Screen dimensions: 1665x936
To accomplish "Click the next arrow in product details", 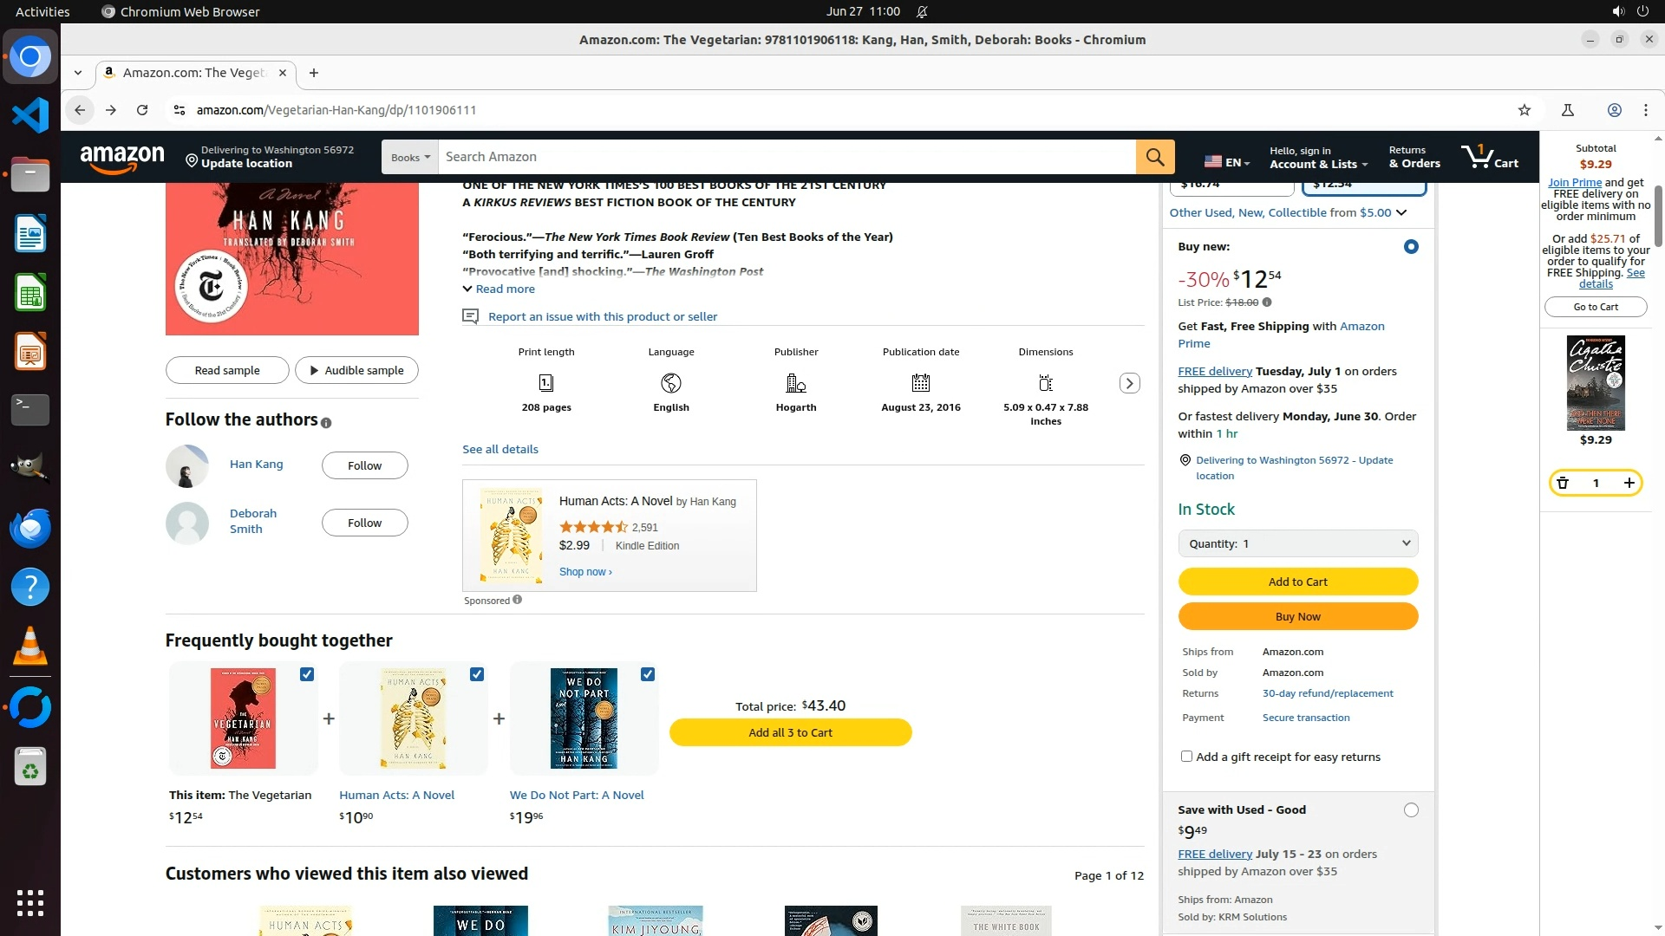I will 1129,383.
